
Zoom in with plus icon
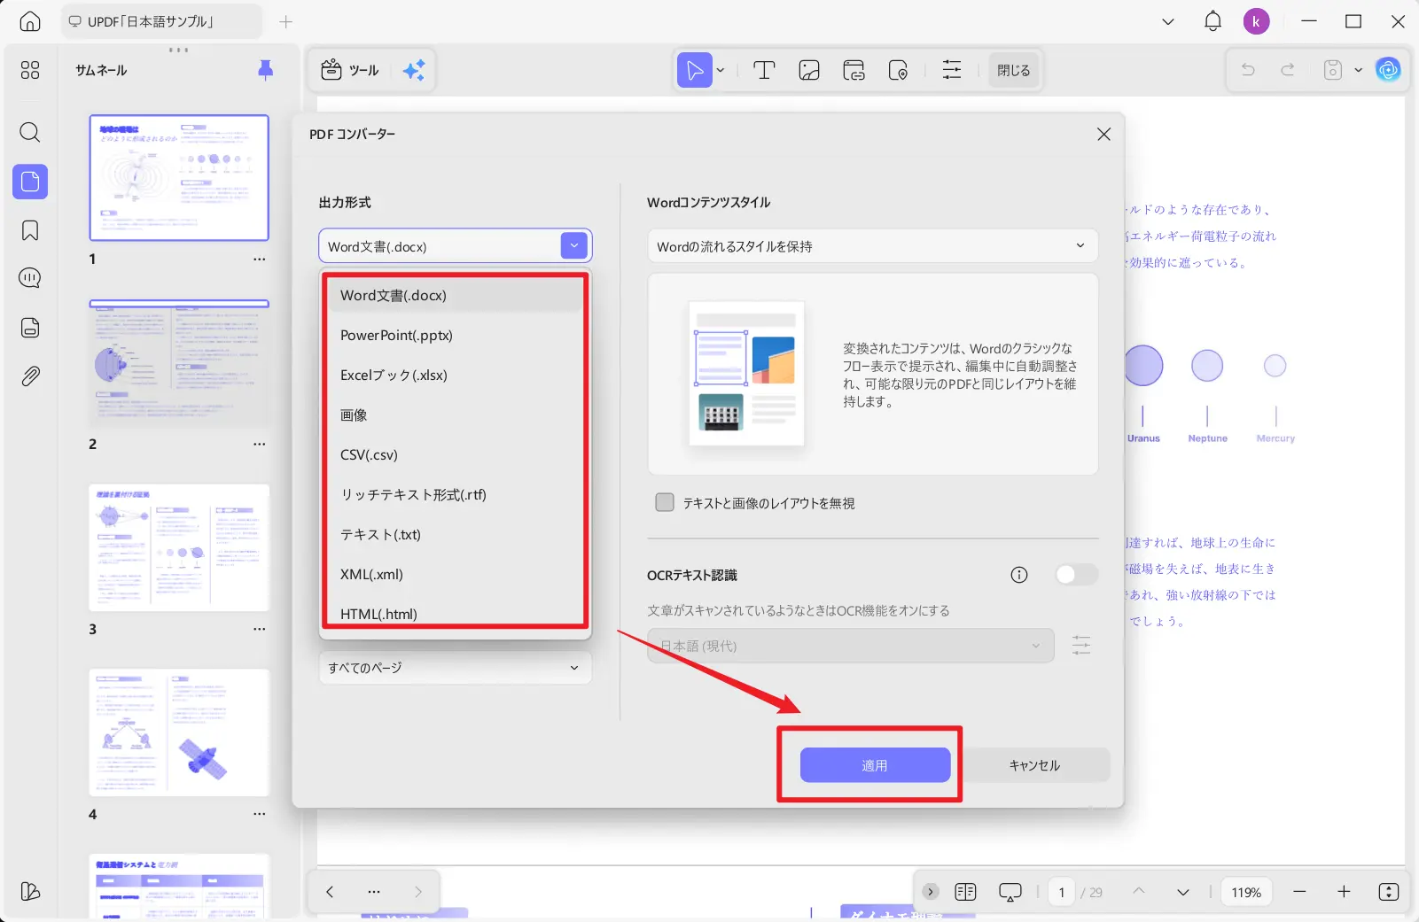coord(1344,892)
